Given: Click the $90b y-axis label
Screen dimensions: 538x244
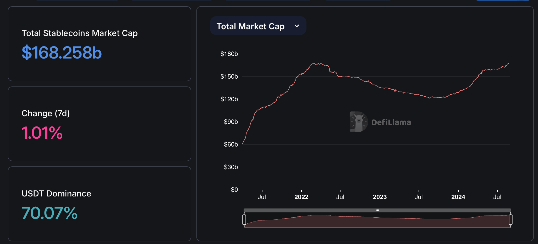Looking at the screenshot, I should coord(231,122).
